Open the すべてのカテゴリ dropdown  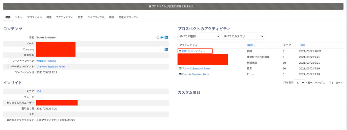243,36
